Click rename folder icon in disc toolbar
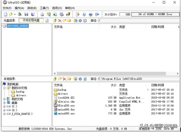This screenshot has width=181, height=132. click(x=69, y=21)
